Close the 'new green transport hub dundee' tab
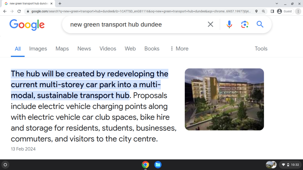303x170 pixels. (52, 3)
